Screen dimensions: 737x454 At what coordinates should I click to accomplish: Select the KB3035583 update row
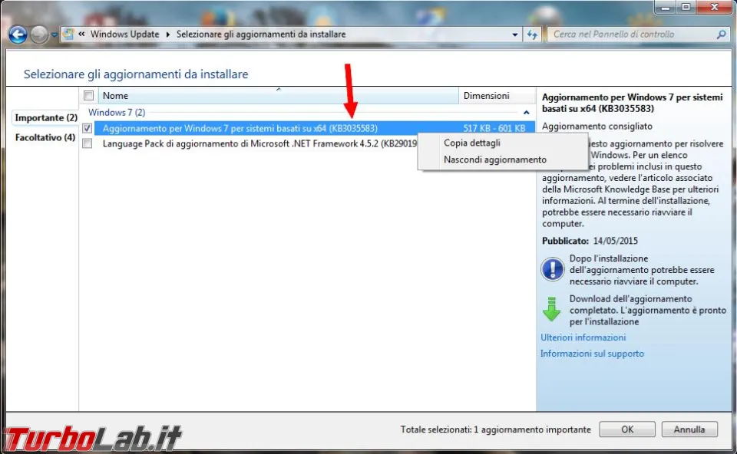click(314, 128)
